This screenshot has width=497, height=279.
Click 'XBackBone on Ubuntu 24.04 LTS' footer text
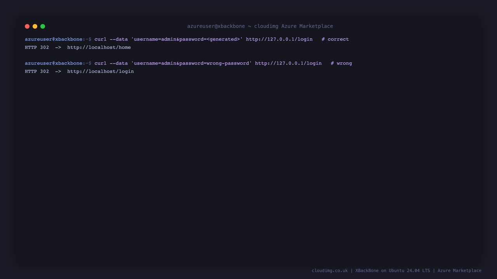click(393, 270)
